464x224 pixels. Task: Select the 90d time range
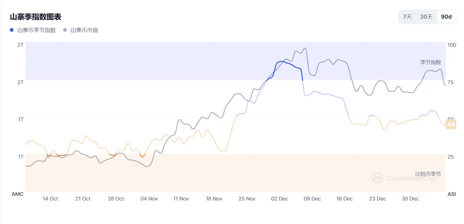click(x=446, y=17)
